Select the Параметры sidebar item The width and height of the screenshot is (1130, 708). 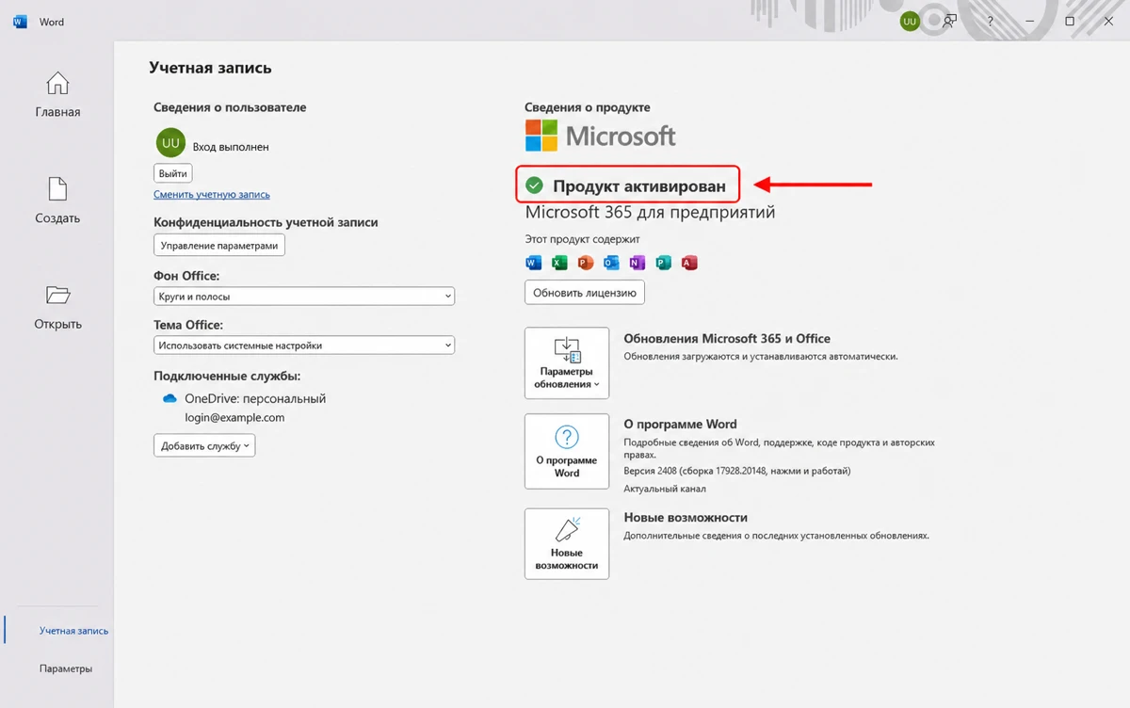(66, 668)
